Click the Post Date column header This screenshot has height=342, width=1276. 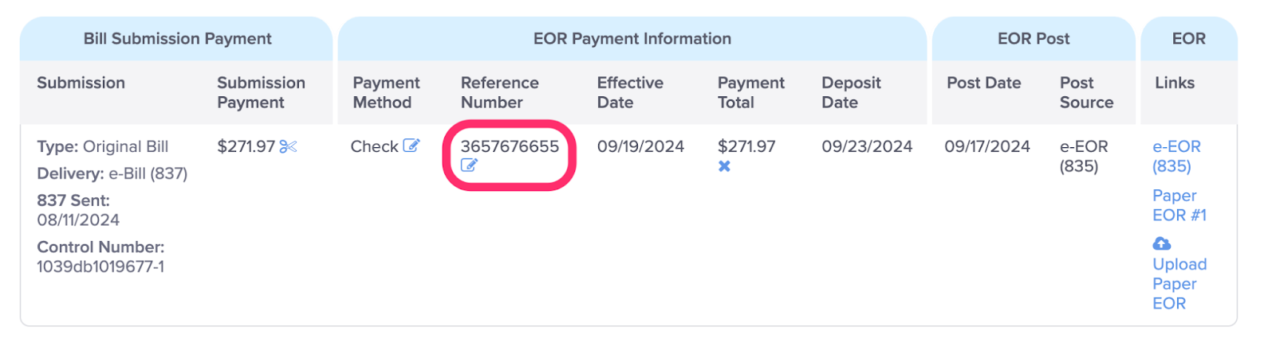983,83
